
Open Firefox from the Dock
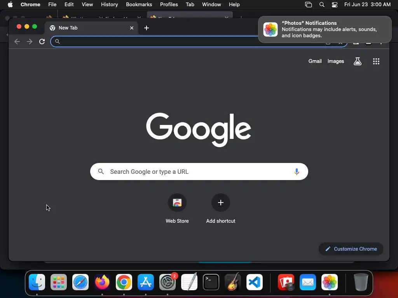(102, 282)
